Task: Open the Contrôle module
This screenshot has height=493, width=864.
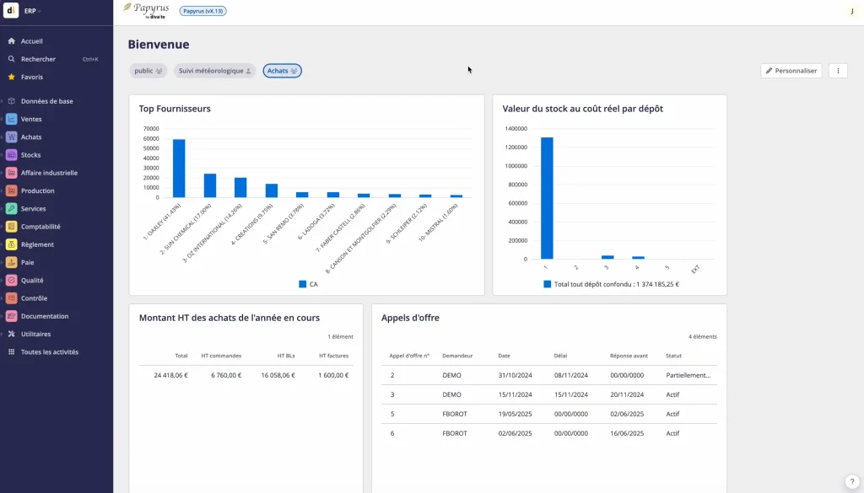Action: (x=34, y=297)
